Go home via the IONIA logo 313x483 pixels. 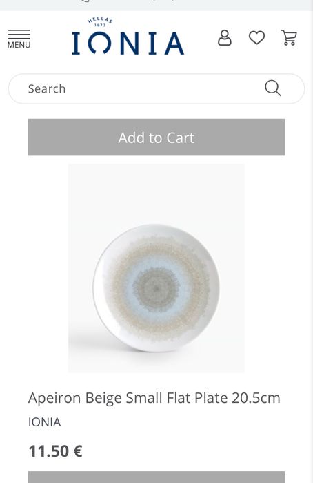(128, 43)
